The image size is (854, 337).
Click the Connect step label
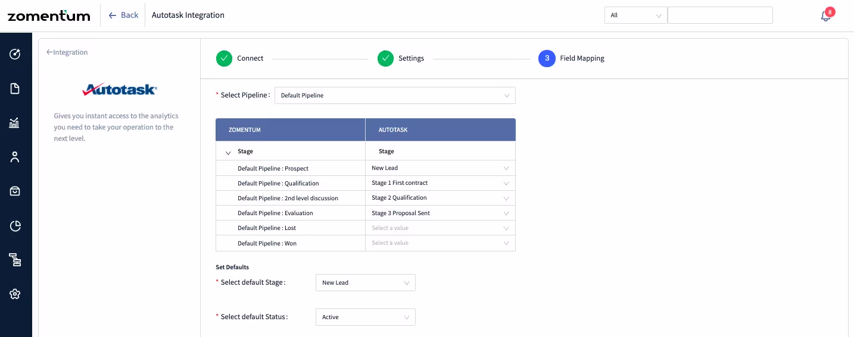pos(250,58)
